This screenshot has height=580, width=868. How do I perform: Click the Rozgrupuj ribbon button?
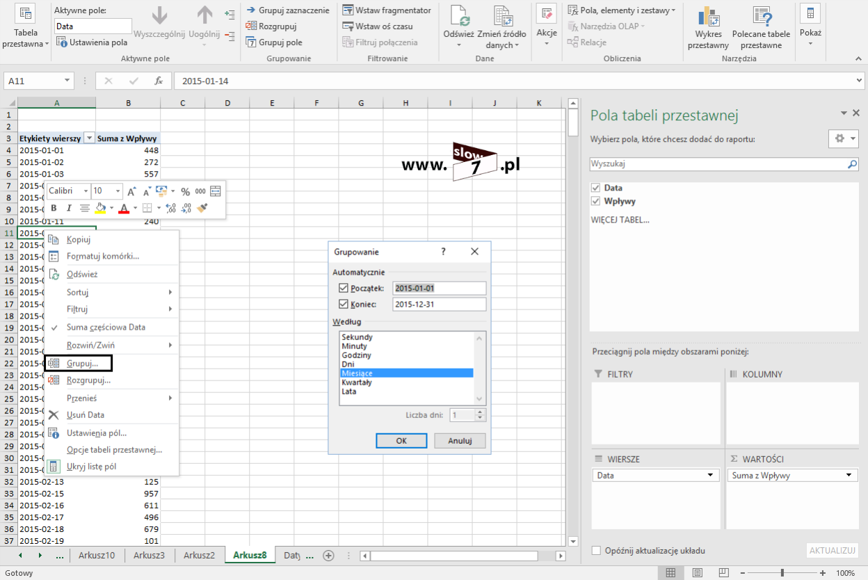272,26
